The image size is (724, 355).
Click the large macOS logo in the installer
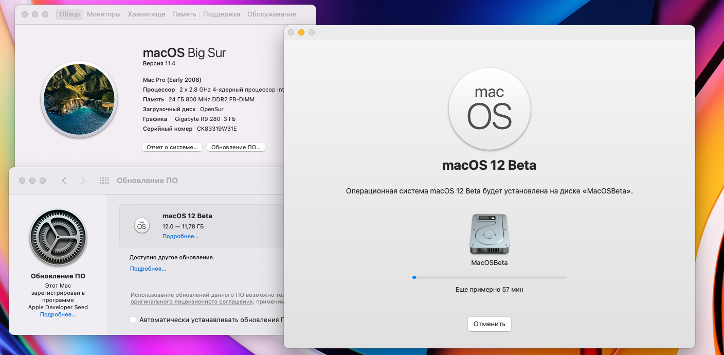click(490, 110)
